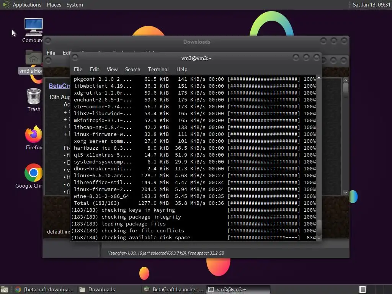Image resolution: width=392 pixels, height=294 pixels.
Task: Open the terminal Help menu
Action: pos(182,70)
